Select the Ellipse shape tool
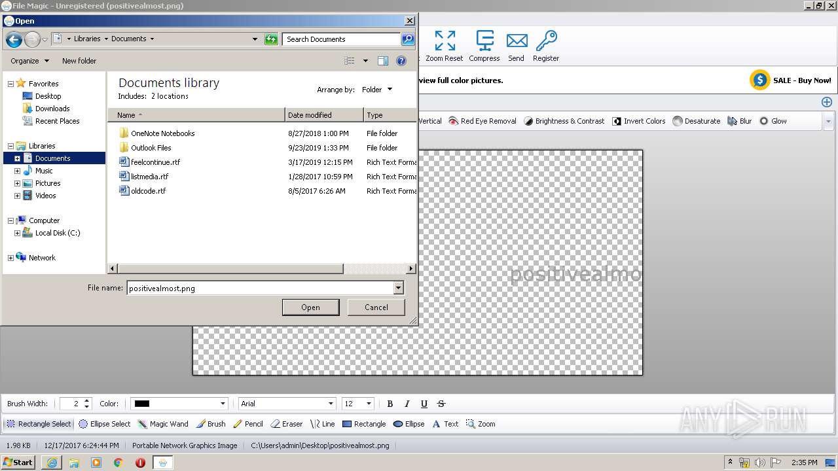 tap(409, 424)
